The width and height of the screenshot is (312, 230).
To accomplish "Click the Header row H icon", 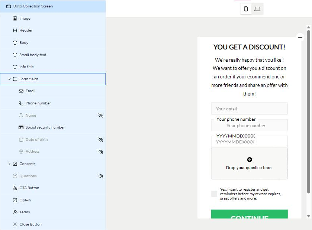I will click(x=15, y=30).
